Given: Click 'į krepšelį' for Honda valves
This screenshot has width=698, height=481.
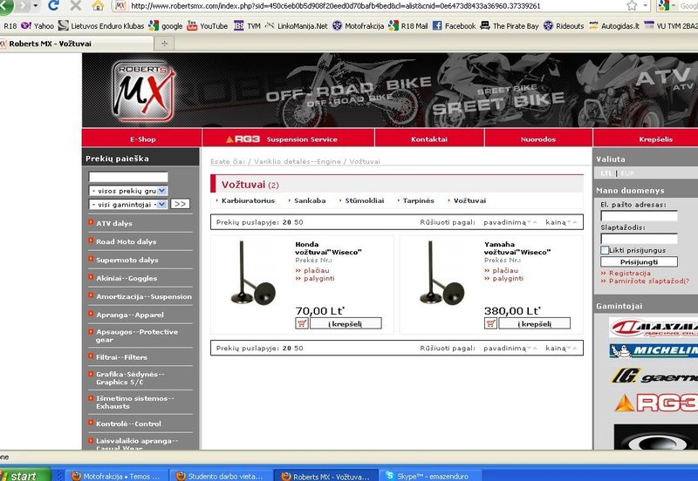Looking at the screenshot, I should [x=346, y=323].
